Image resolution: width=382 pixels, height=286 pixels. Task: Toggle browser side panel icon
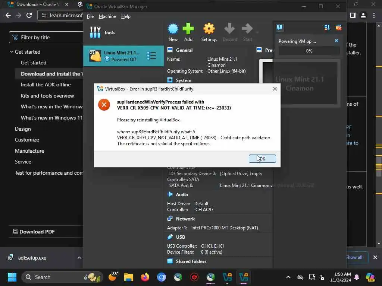[353, 15]
